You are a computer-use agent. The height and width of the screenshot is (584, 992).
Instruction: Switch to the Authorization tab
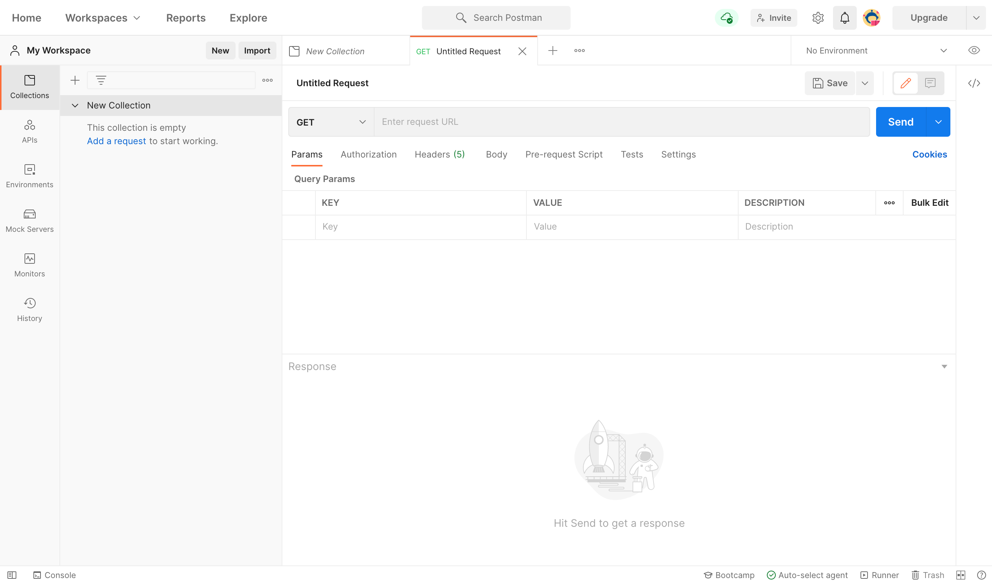pyautogui.click(x=368, y=154)
